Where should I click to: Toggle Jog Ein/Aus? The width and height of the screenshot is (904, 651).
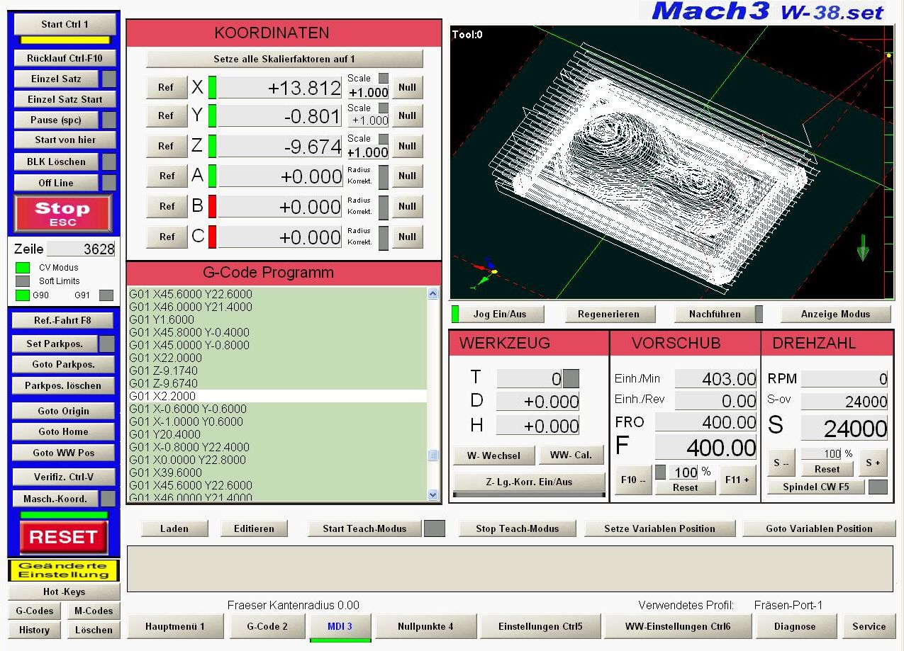tap(499, 314)
